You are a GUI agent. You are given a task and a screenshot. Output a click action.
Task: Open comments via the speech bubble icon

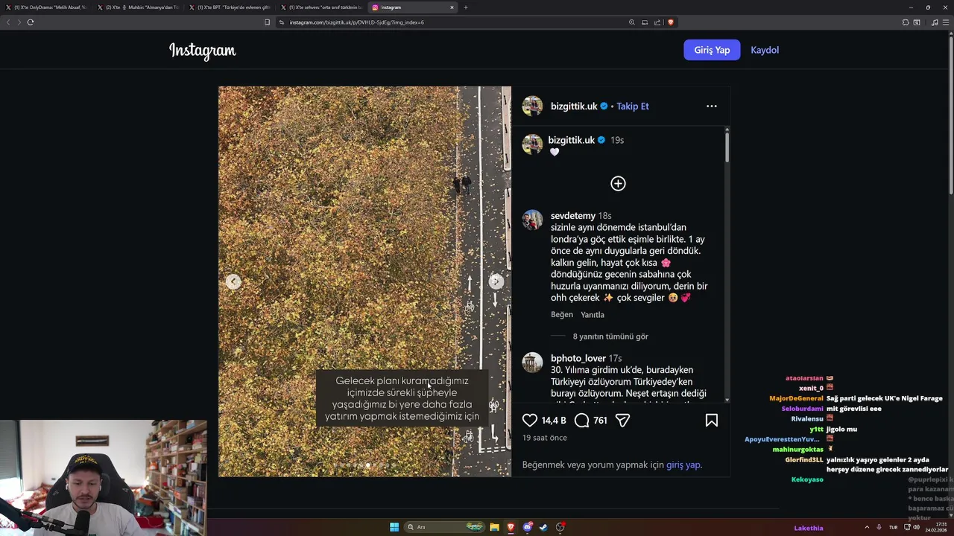point(582,421)
